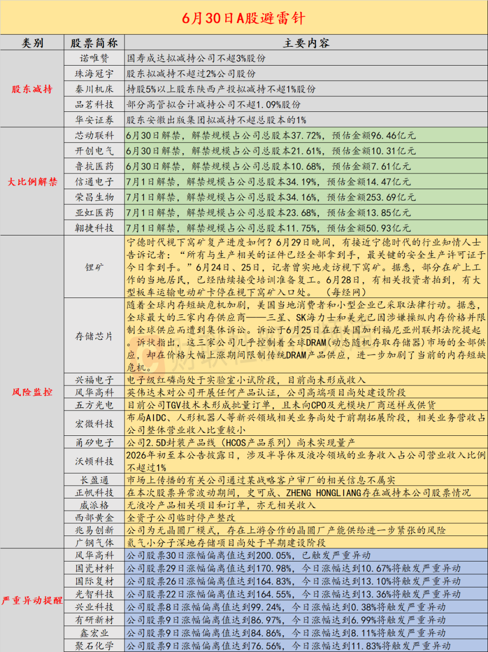The width and height of the screenshot is (488, 652).
Task: Select stock name "珠海冠宇"
Action: click(95, 74)
